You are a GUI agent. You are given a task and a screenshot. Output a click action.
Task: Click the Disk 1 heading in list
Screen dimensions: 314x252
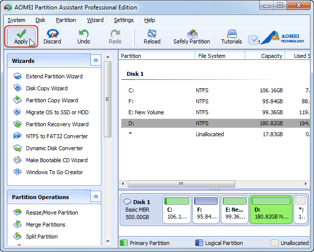(x=135, y=74)
